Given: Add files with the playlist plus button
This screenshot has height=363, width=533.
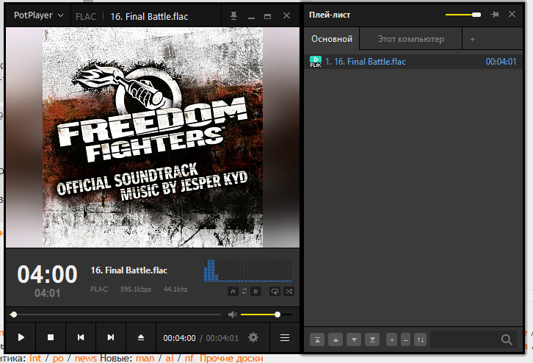Looking at the screenshot, I should coord(391,339).
